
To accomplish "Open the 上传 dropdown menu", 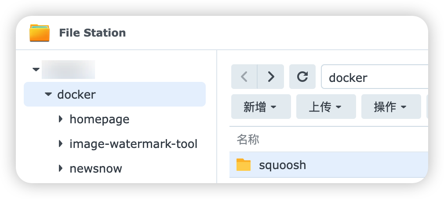I will [x=326, y=107].
